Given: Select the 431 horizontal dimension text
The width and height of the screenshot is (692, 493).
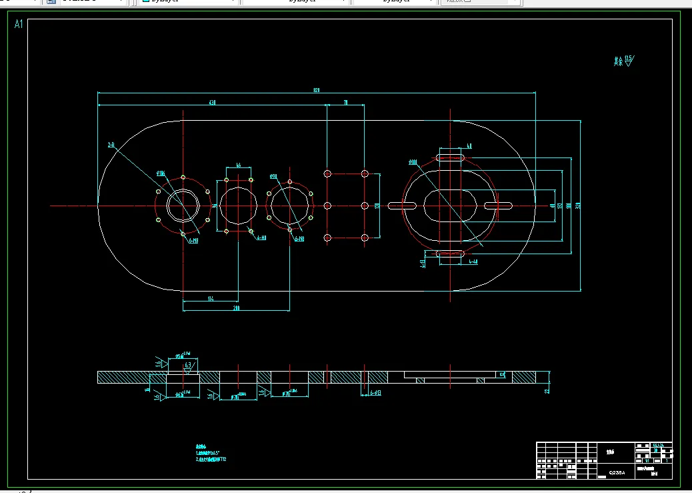Looking at the screenshot, I should 212,103.
